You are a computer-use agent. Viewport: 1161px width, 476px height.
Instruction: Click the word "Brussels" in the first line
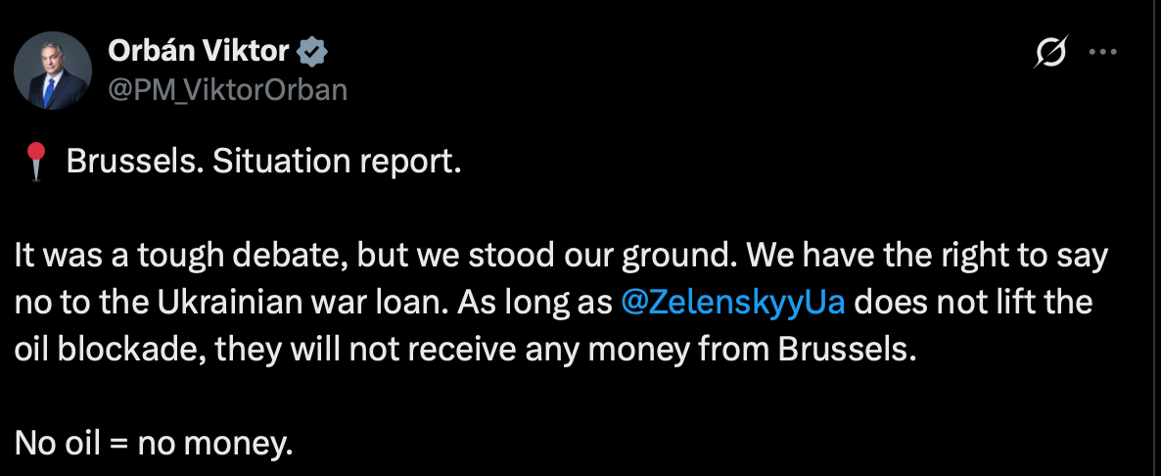[121, 161]
